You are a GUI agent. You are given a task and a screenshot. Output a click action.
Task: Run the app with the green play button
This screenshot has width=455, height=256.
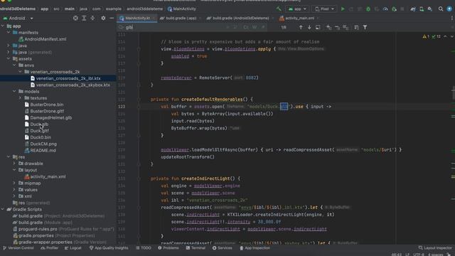click(343, 9)
